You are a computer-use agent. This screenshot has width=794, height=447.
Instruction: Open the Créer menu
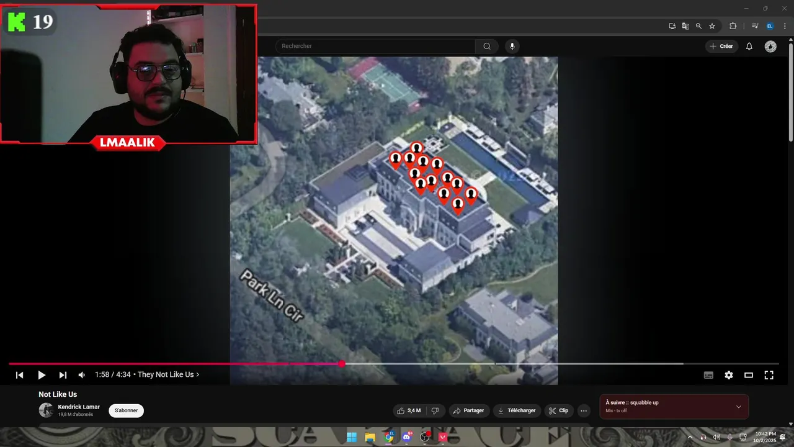(x=721, y=46)
